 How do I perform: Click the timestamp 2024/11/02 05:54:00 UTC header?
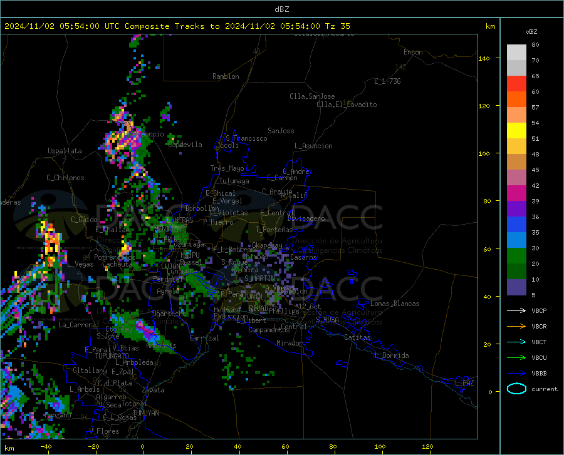(x=62, y=26)
